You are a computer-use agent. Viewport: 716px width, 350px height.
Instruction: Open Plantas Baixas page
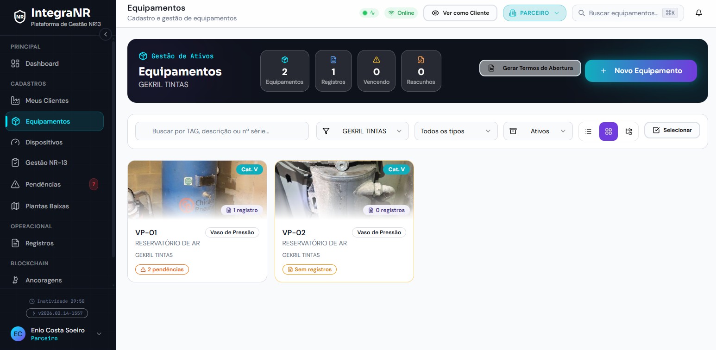[55, 206]
